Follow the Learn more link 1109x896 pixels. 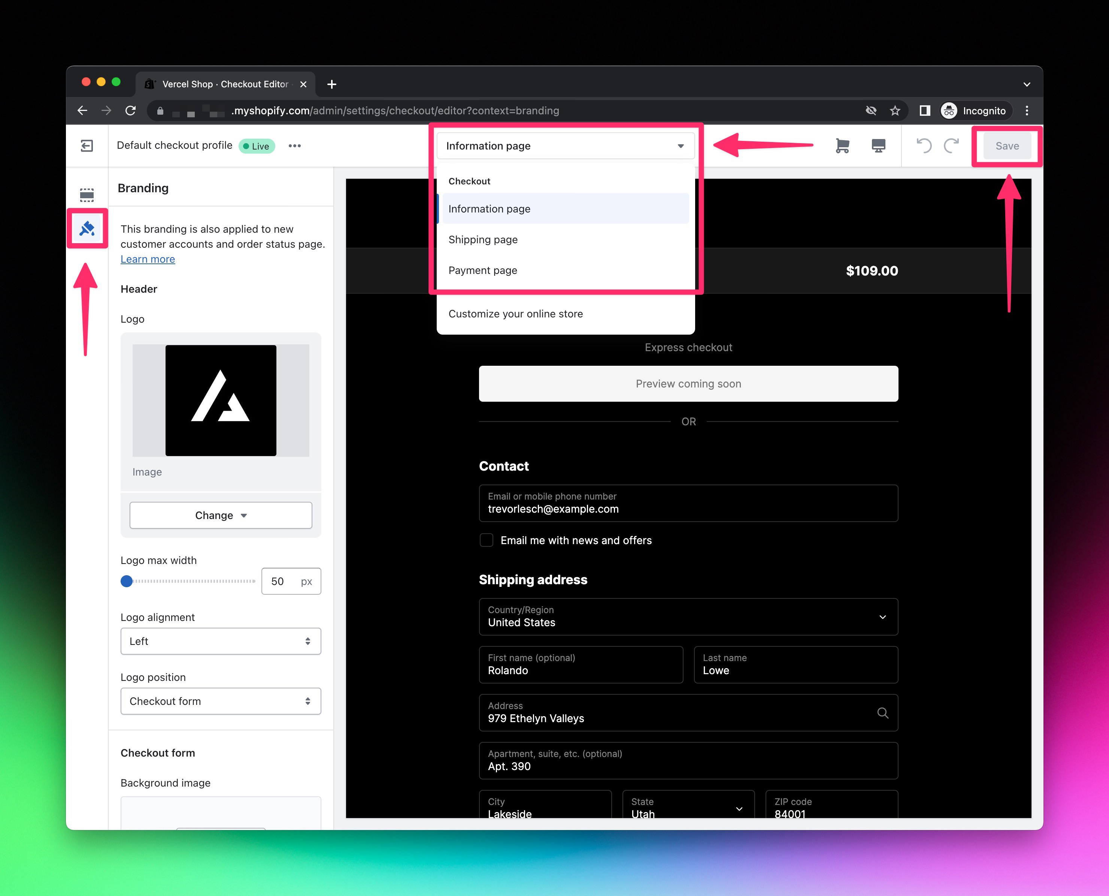coord(148,259)
